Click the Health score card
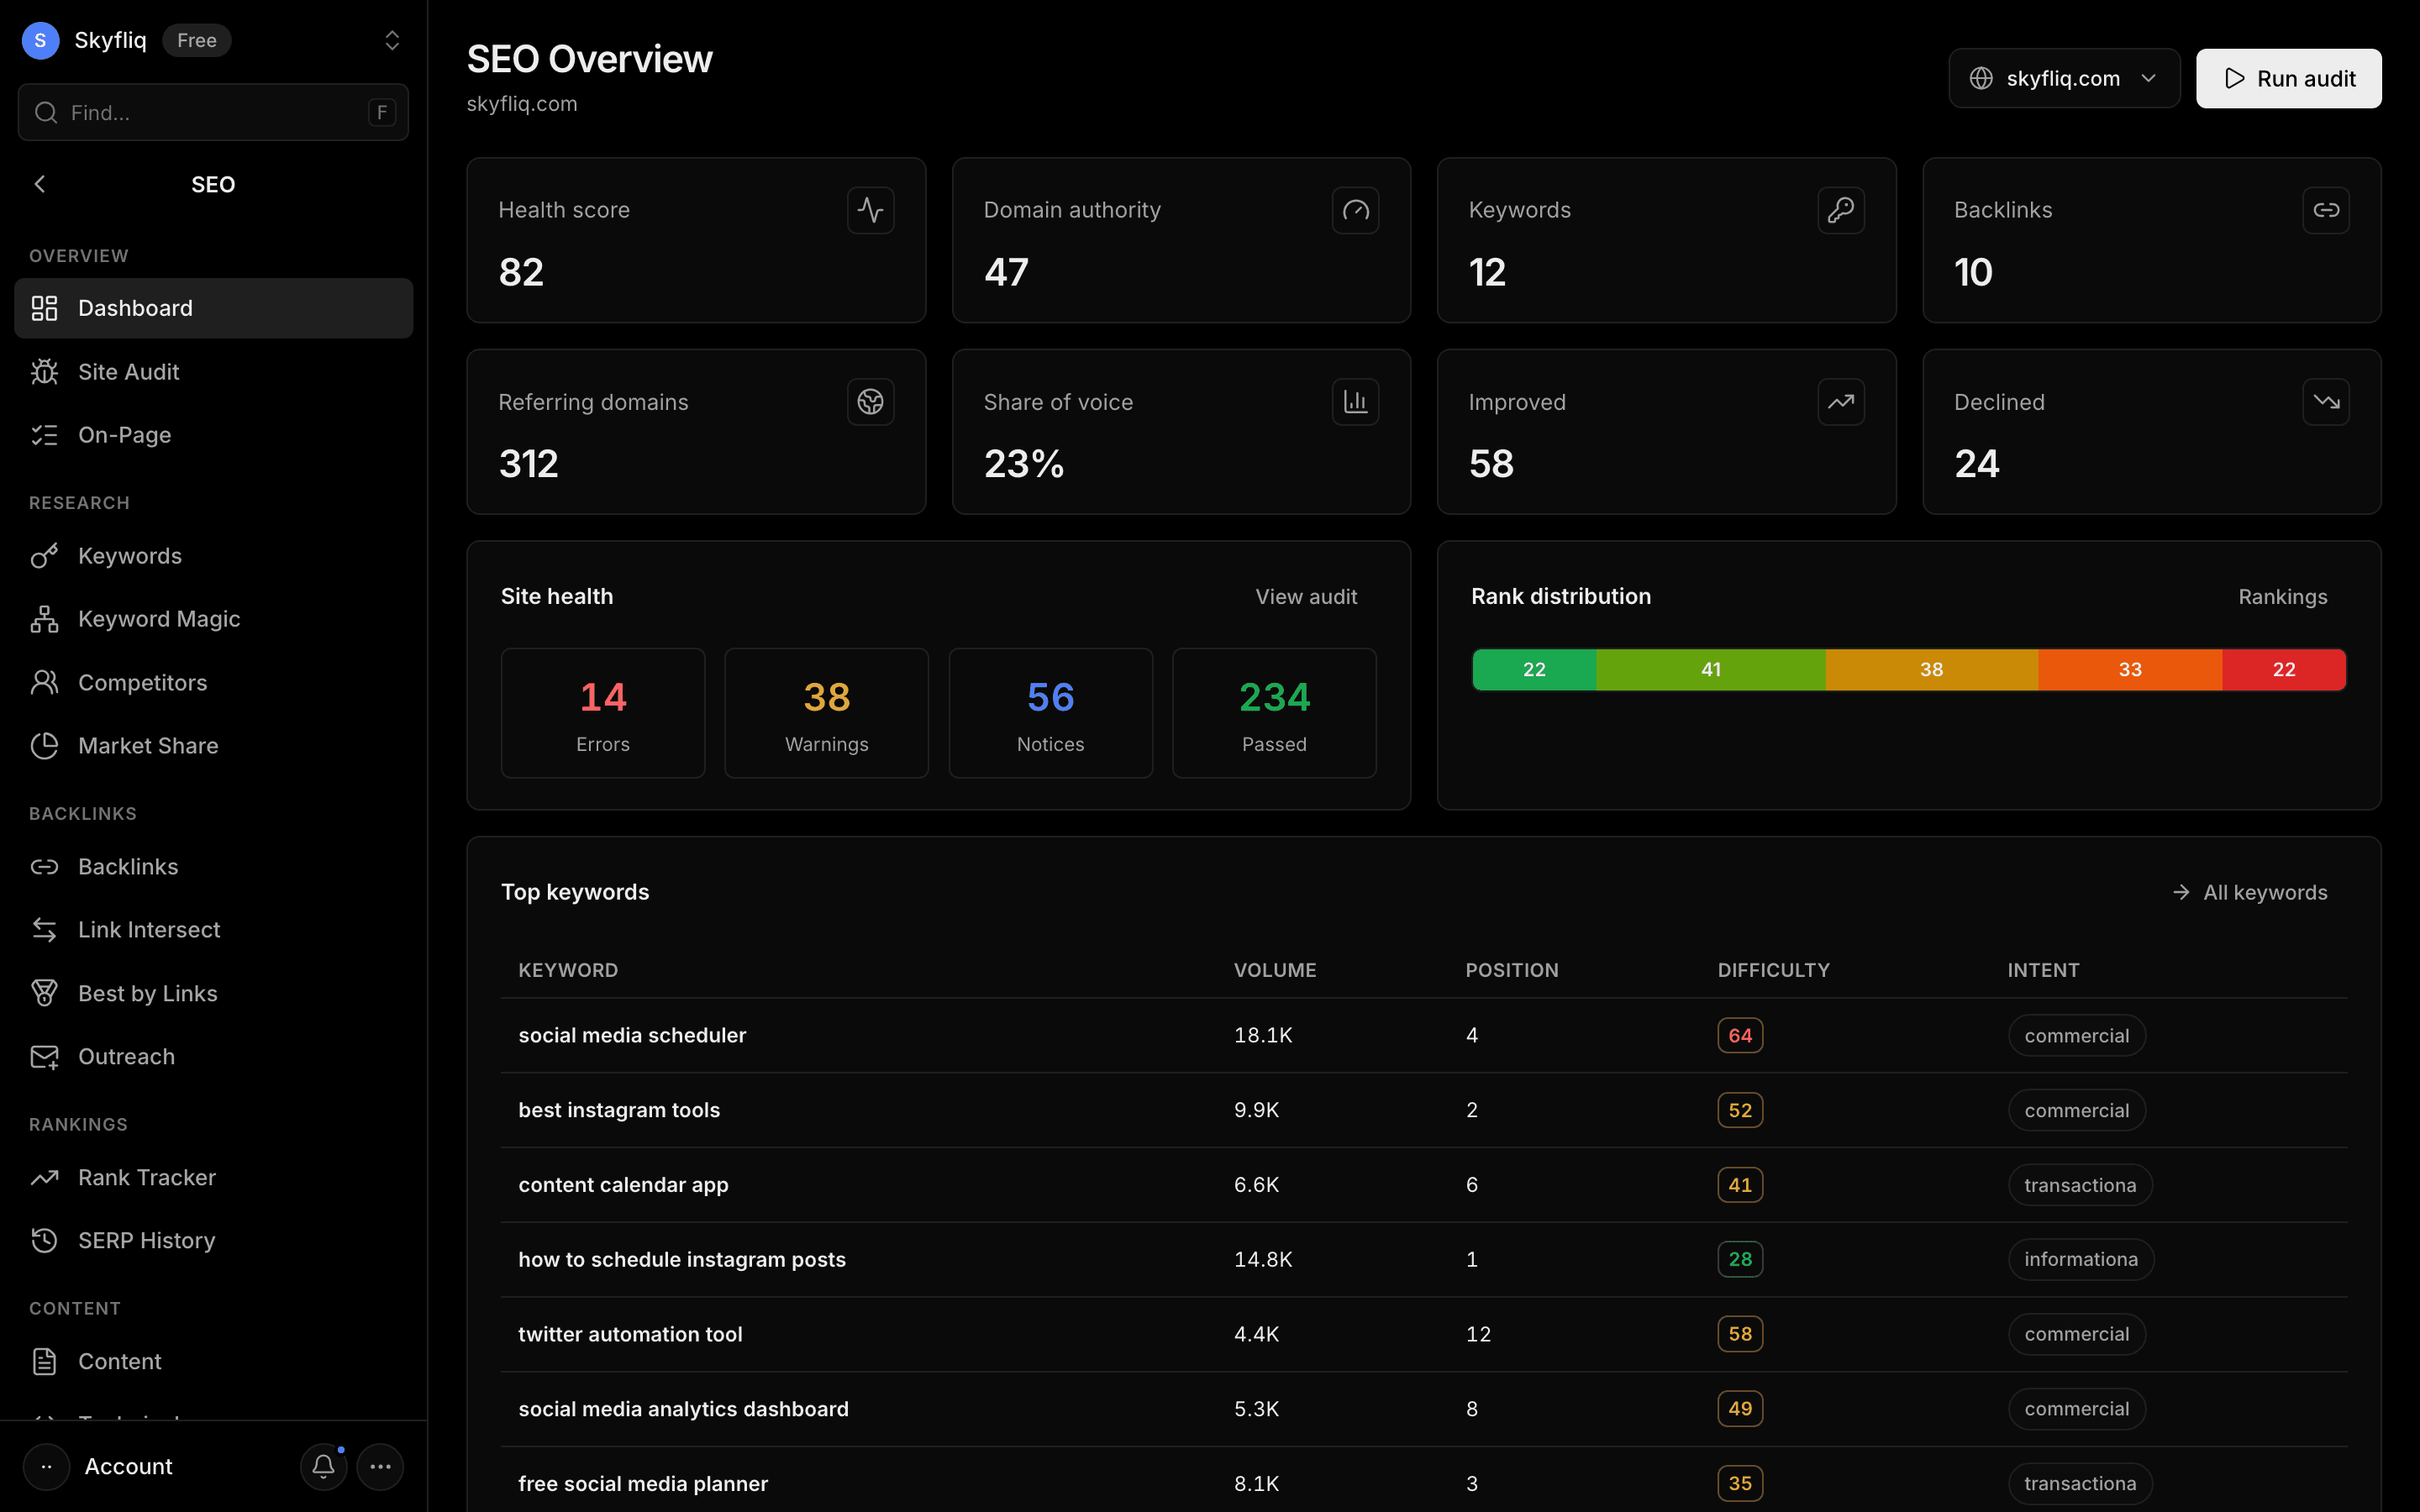Image resolution: width=2420 pixels, height=1512 pixels. [x=696, y=240]
